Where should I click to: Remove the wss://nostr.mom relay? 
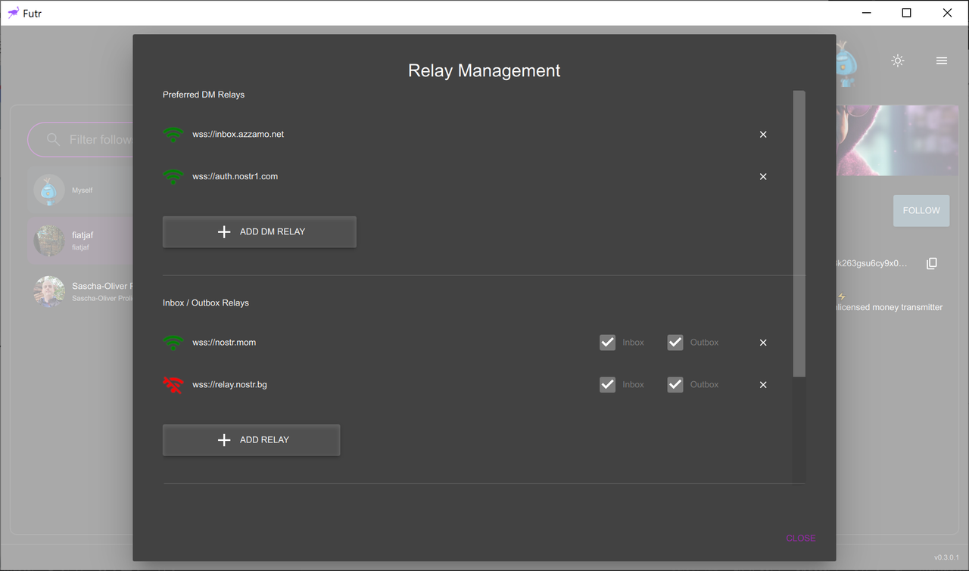(763, 343)
